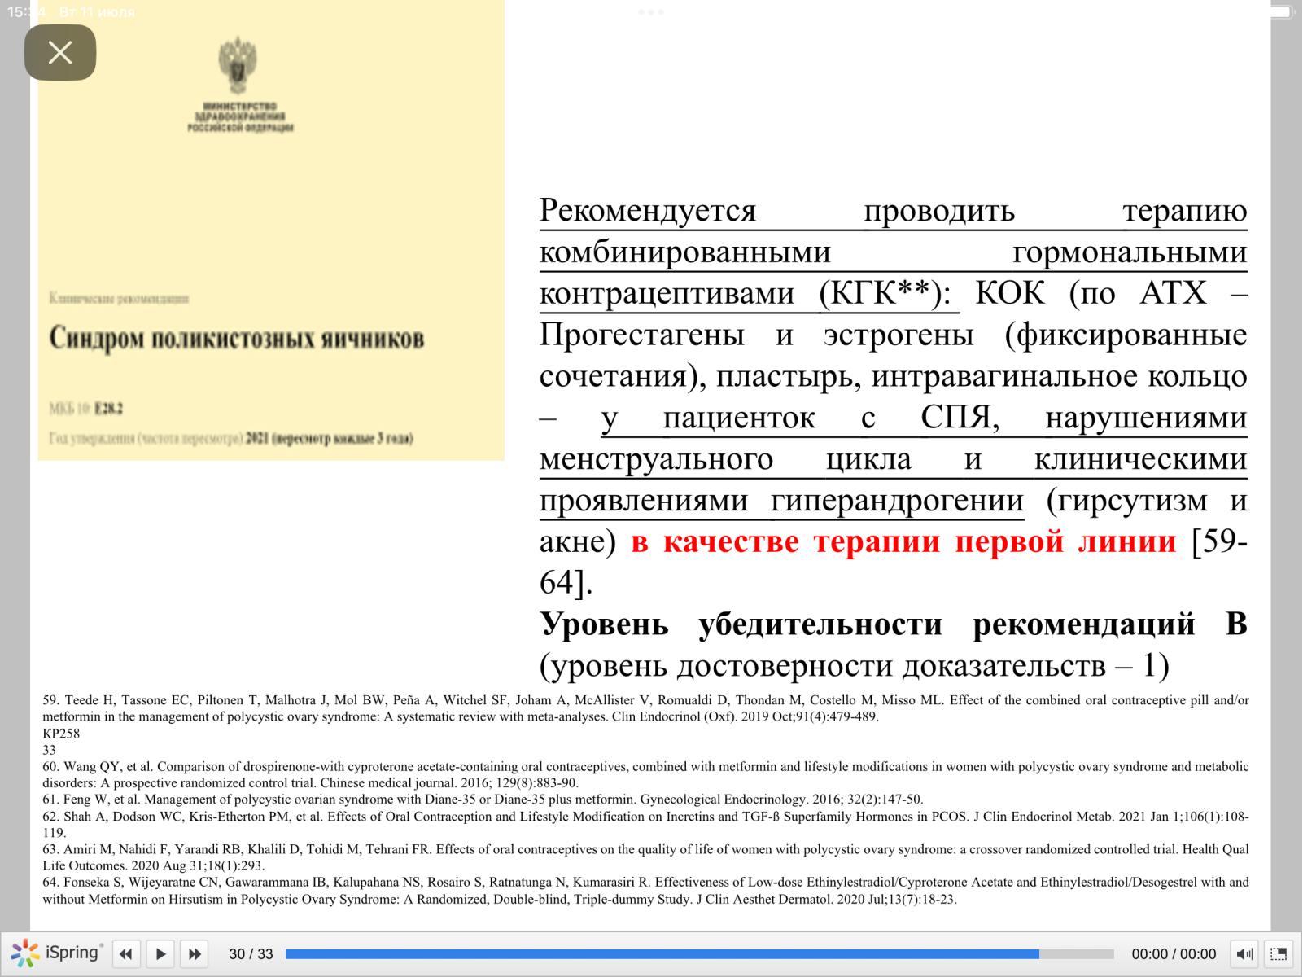1303x977 pixels.
Task: Click the battery indicator in status bar
Action: (x=1280, y=11)
